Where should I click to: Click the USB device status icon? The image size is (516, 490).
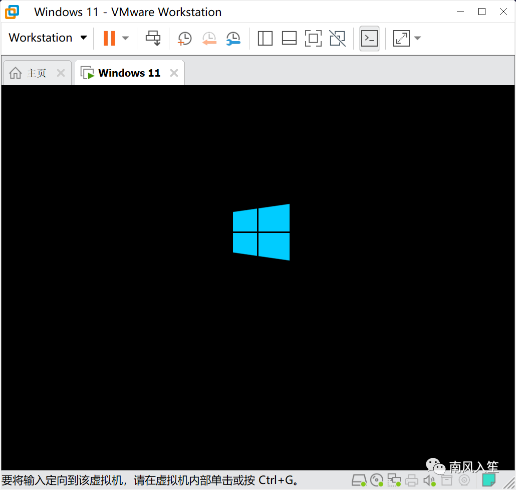click(x=446, y=480)
